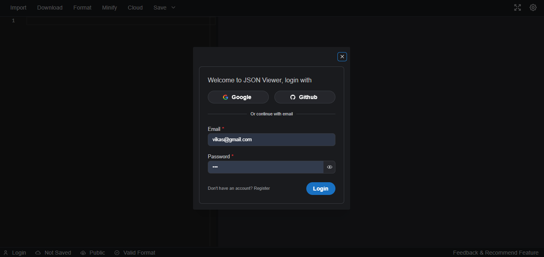Open the Register link
This screenshot has height=257, width=544.
(262, 188)
